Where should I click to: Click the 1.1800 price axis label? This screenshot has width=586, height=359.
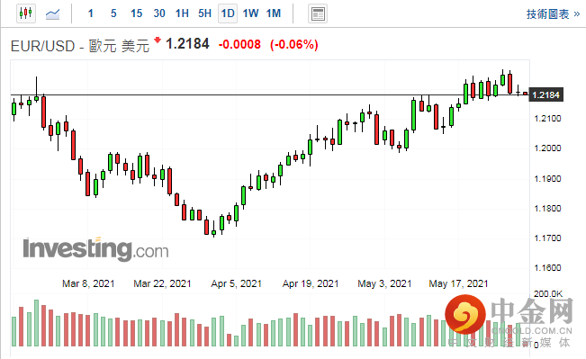coord(547,208)
